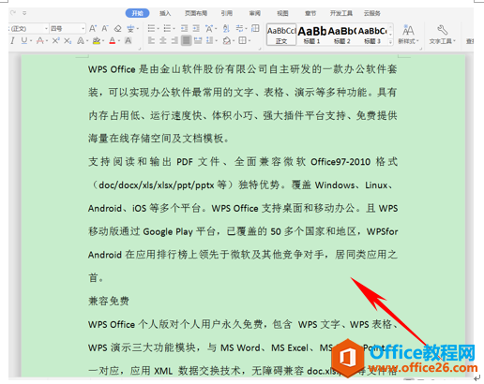This screenshot has height=384, width=484.
Task: Align paragraph text to the right
Action: pyautogui.click(x=174, y=40)
